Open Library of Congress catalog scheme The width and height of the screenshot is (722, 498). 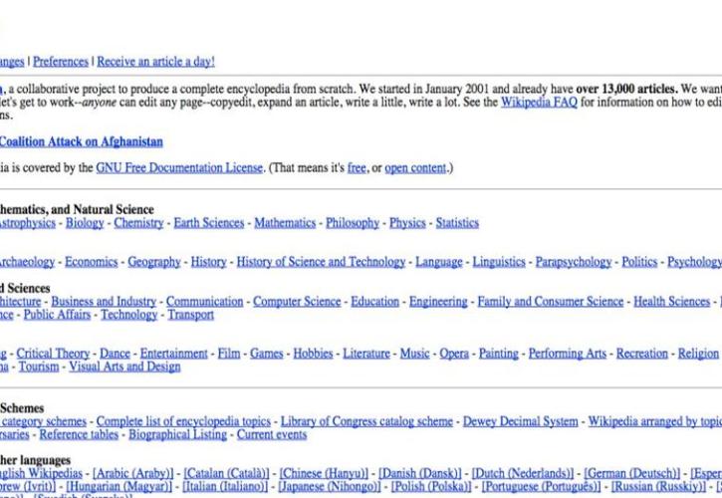[x=366, y=421]
